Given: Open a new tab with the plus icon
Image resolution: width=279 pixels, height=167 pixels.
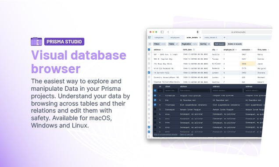Looking at the screenshot, I should click(224, 37).
